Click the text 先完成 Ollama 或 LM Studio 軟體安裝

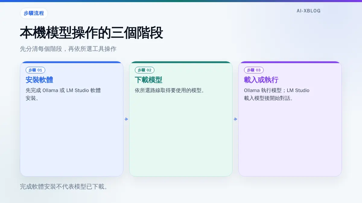click(63, 94)
